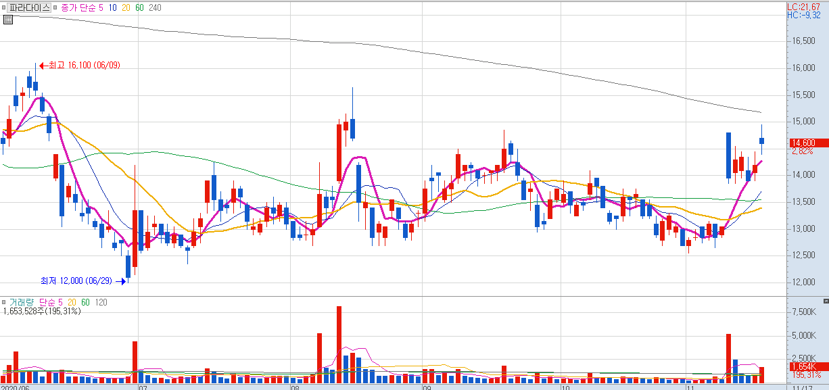This screenshot has width=829, height=390.
Task: Close the volume pane with its X icon
Action: pyautogui.click(x=825, y=300)
